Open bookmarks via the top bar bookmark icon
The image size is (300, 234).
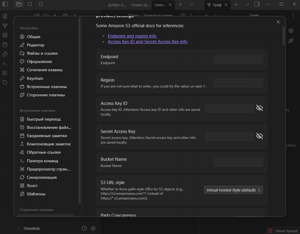click(41, 4)
